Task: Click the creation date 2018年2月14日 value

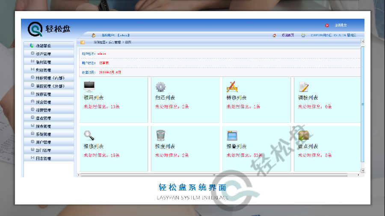Action: [110, 72]
